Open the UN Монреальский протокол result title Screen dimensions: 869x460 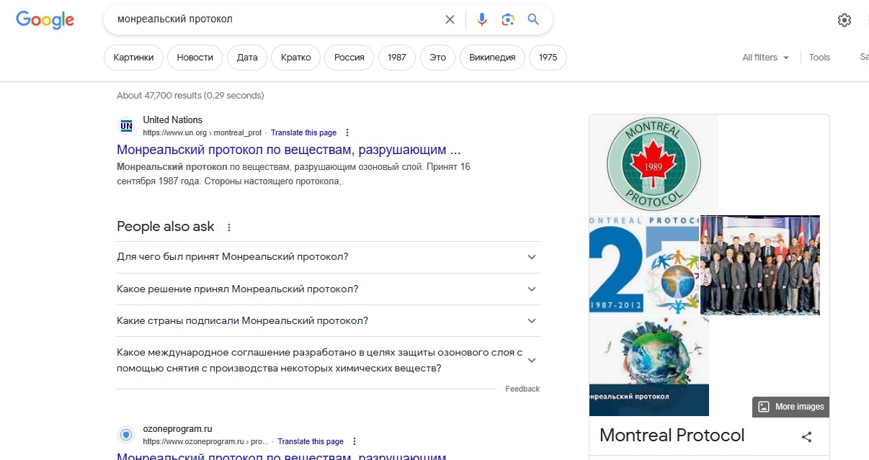click(288, 150)
